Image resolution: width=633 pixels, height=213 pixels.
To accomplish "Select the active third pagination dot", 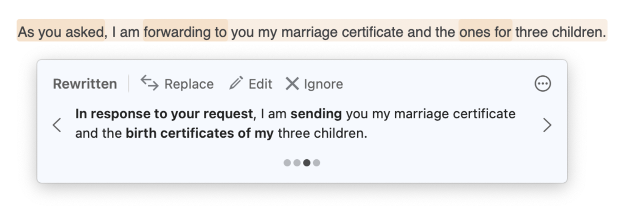I will (306, 163).
